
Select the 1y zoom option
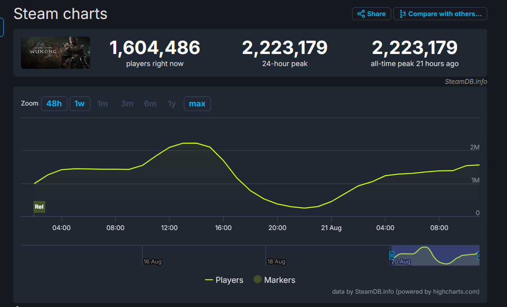[172, 104]
